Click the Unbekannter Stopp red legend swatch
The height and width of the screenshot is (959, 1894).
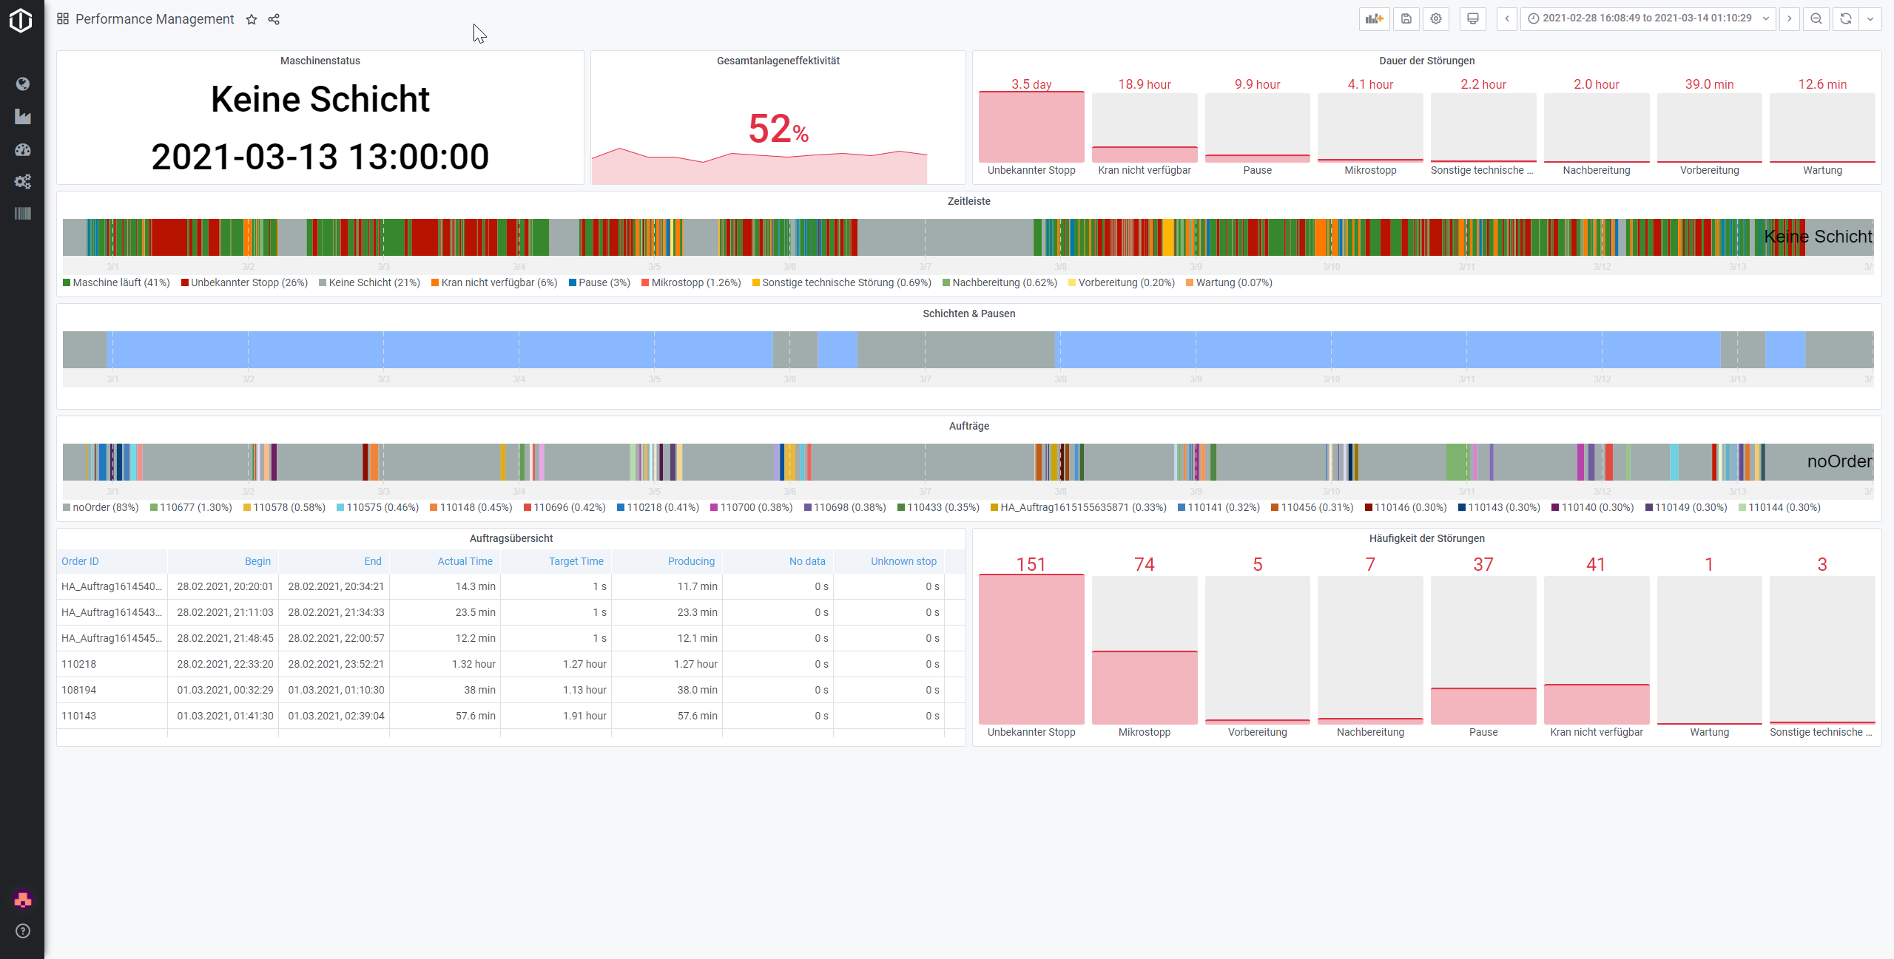coord(185,282)
